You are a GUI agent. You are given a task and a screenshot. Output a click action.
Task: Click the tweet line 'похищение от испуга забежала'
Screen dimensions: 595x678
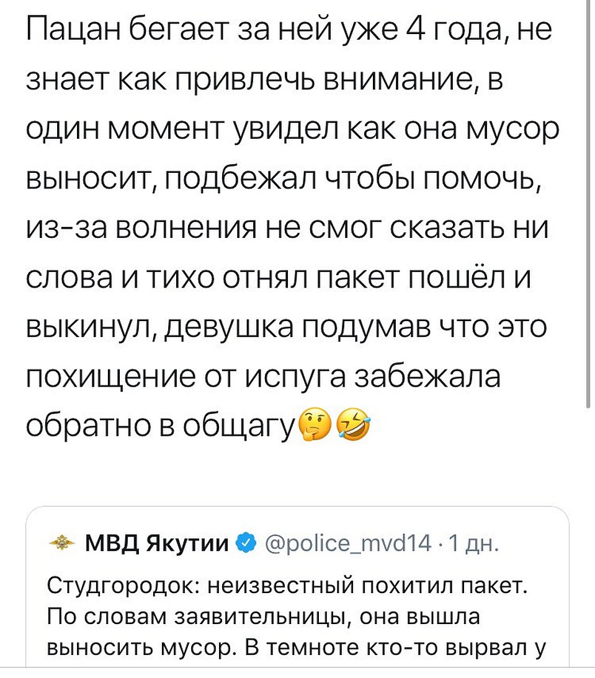coord(264,377)
